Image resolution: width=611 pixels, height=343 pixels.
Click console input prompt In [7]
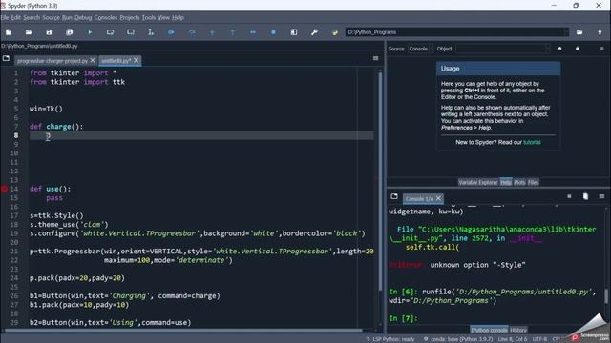[x=403, y=318]
